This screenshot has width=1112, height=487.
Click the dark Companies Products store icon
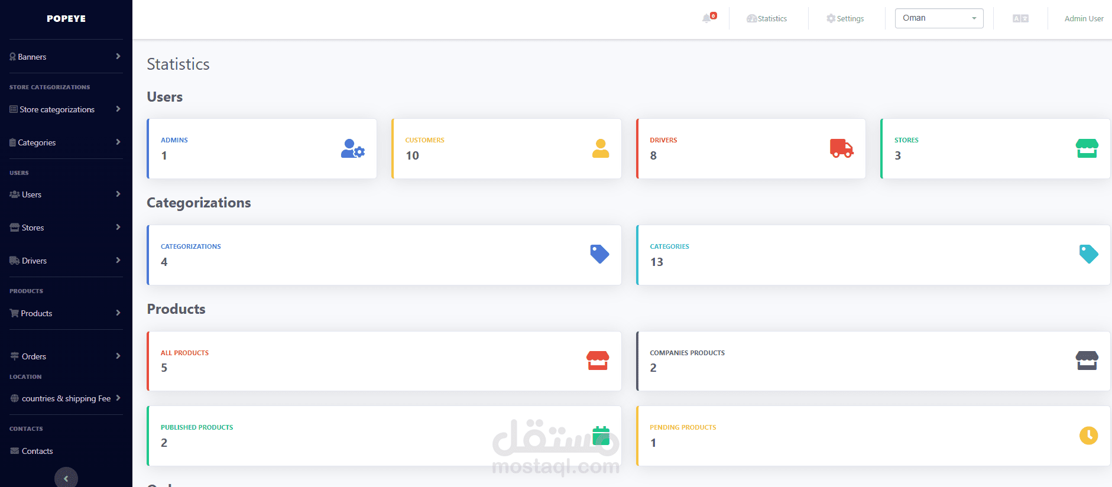point(1087,361)
